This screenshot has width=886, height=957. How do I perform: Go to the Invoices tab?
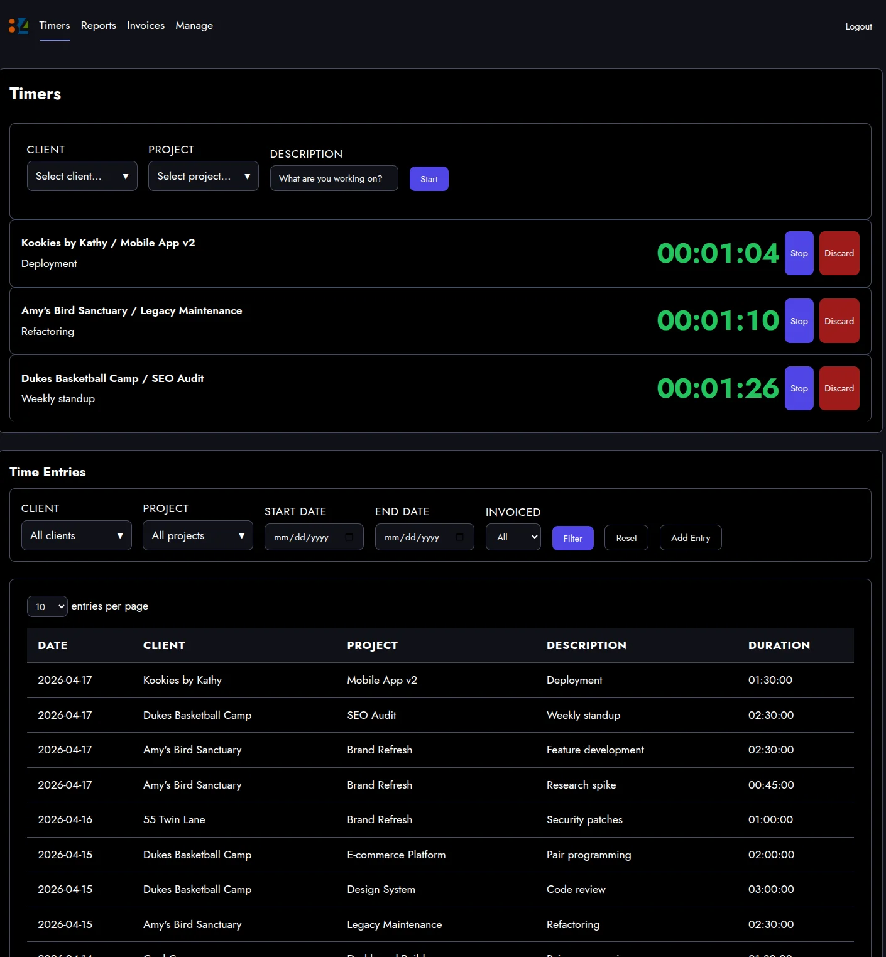146,26
